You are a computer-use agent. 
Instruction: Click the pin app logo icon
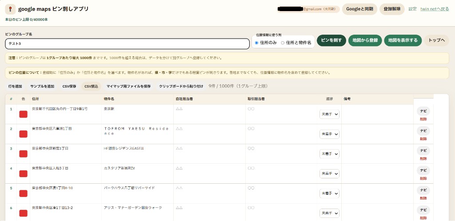(x=10, y=9)
